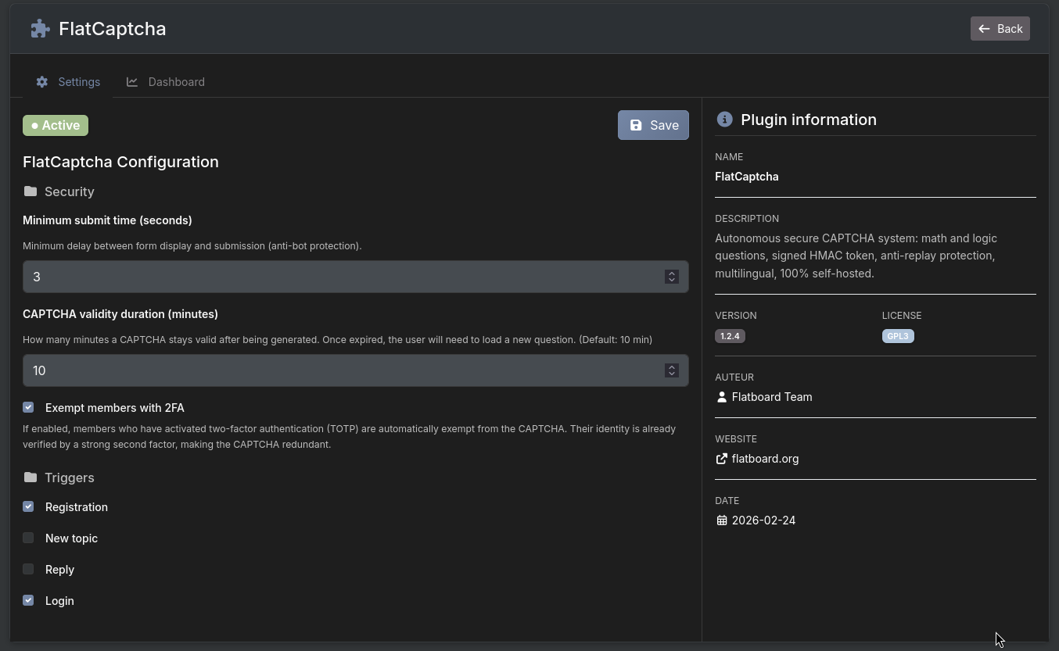Click the Triggers folder icon
The width and height of the screenshot is (1059, 651).
[x=31, y=478]
